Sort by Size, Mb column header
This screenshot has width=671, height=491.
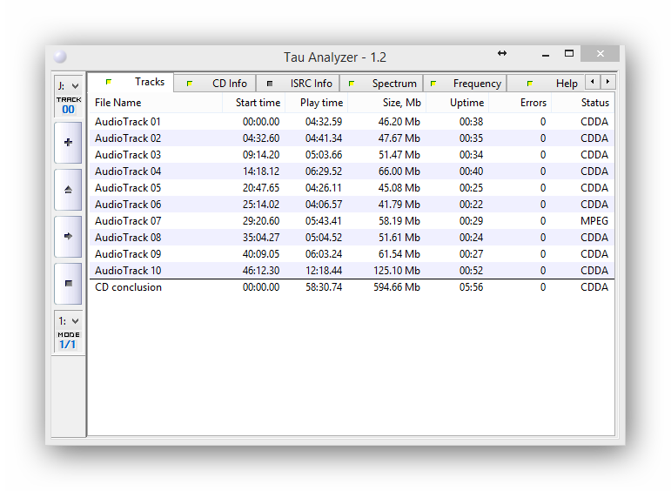click(387, 103)
